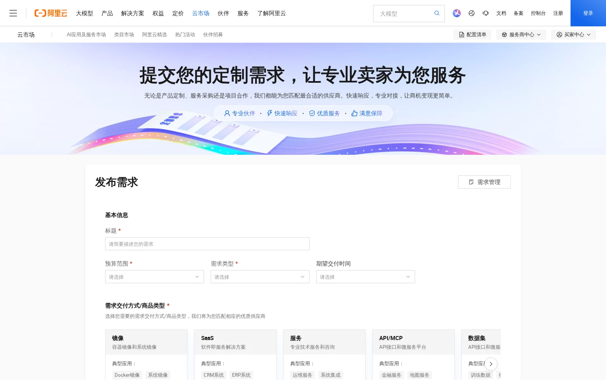Click the 金融服务 tag
606x380 pixels.
coord(392,375)
